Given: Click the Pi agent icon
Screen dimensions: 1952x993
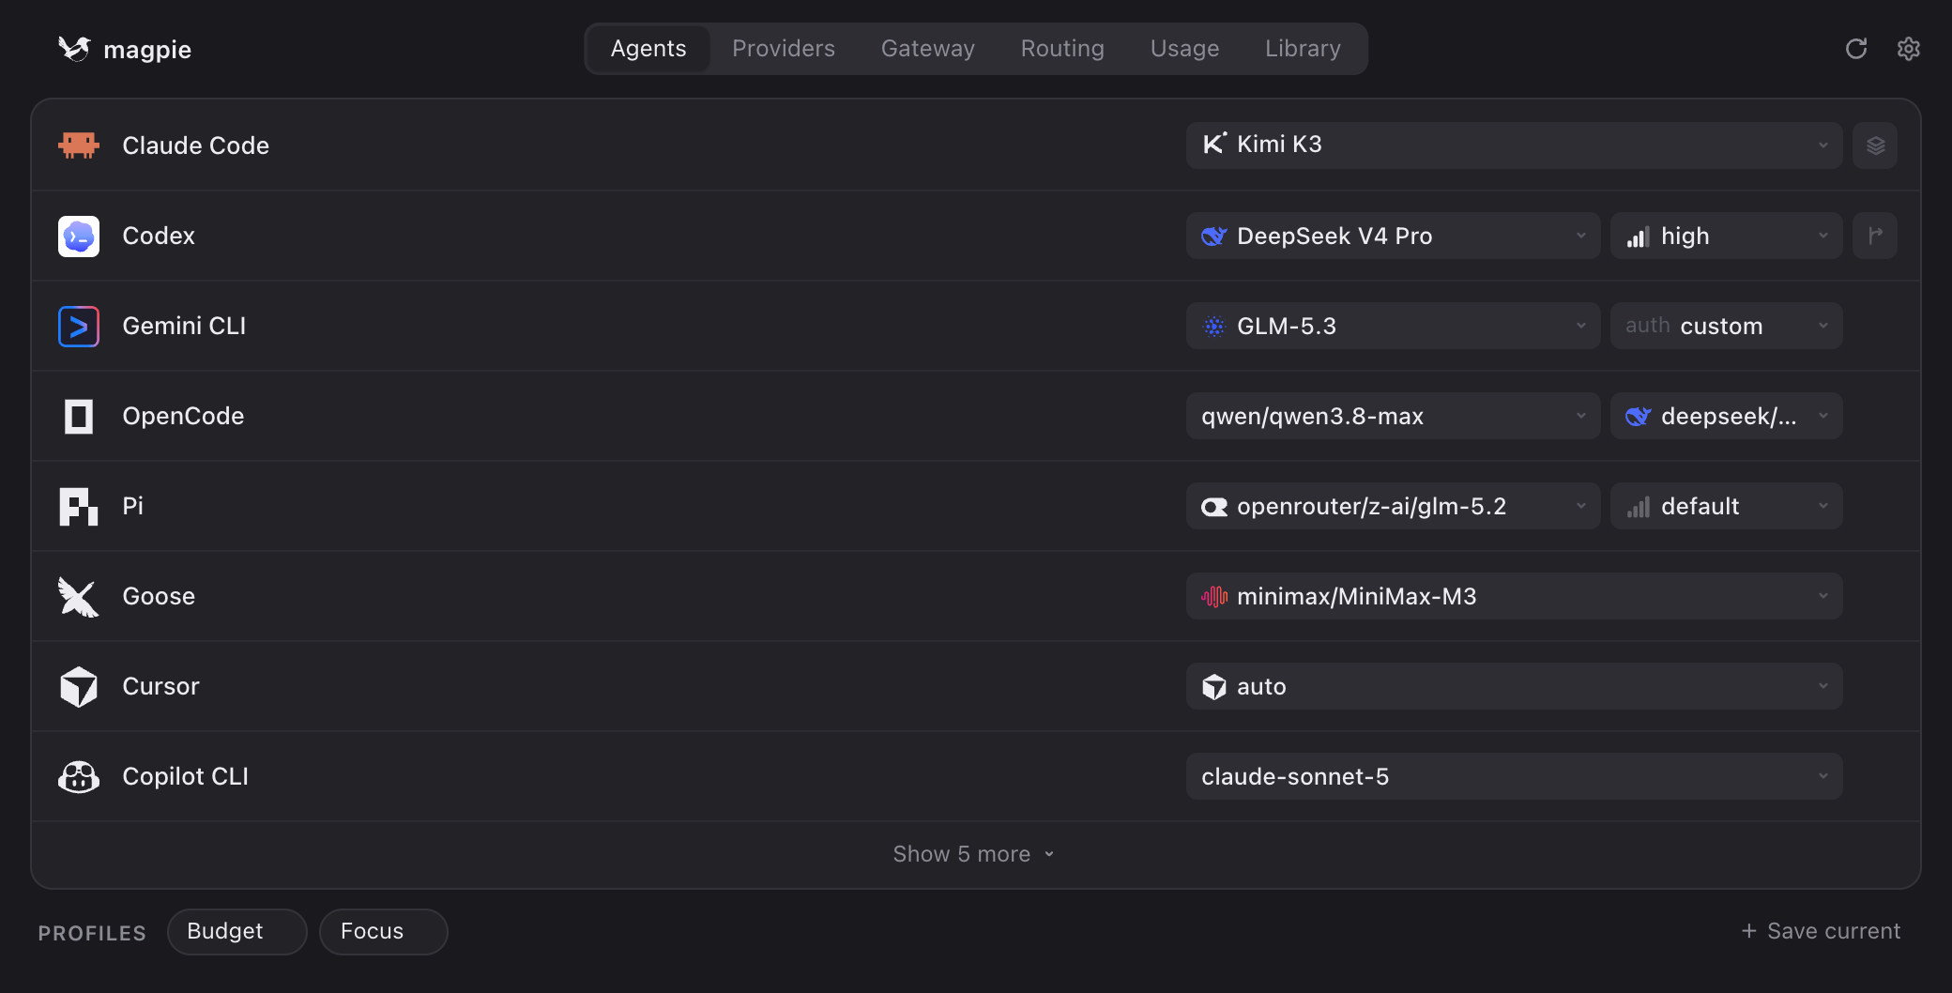Looking at the screenshot, I should pyautogui.click(x=79, y=506).
